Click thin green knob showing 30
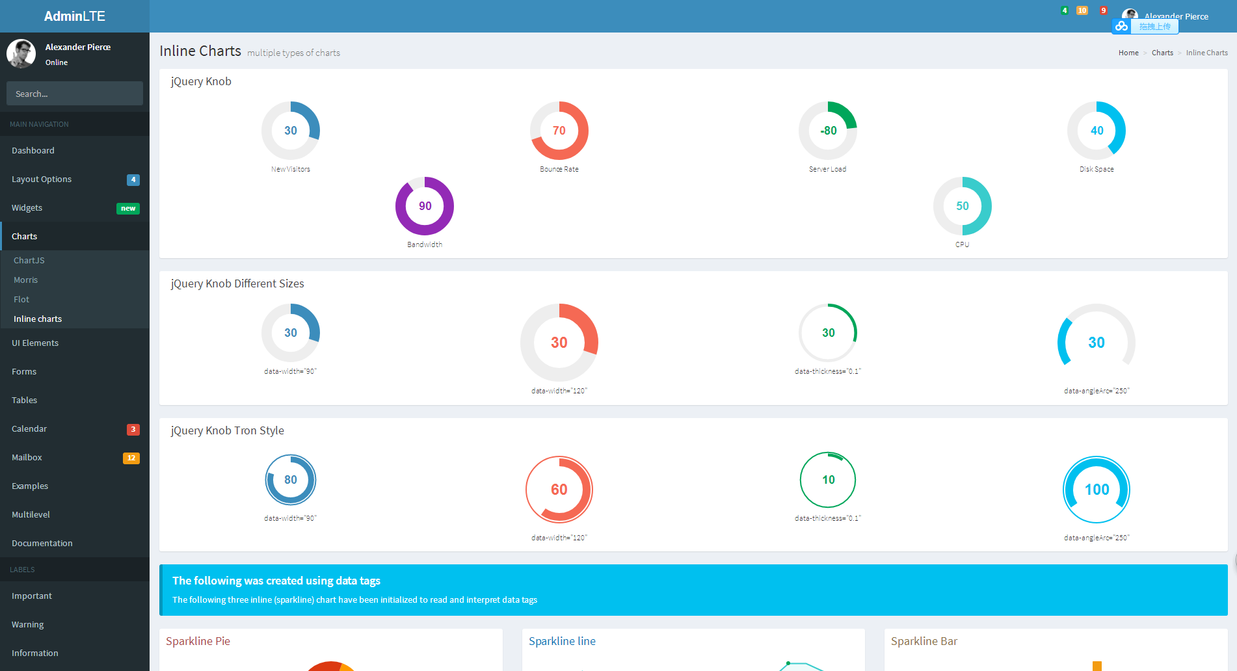Screen dimensions: 1237x671 [x=828, y=333]
